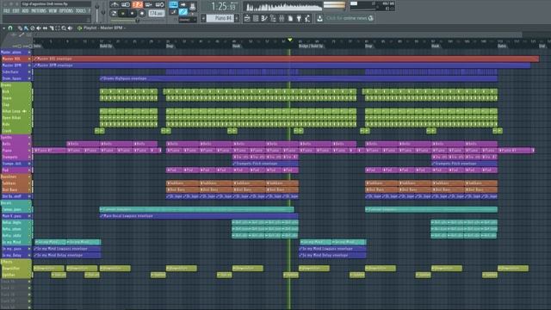Click the download arrow icon beside news
The height and width of the screenshot is (310, 551).
pyautogui.click(x=319, y=18)
